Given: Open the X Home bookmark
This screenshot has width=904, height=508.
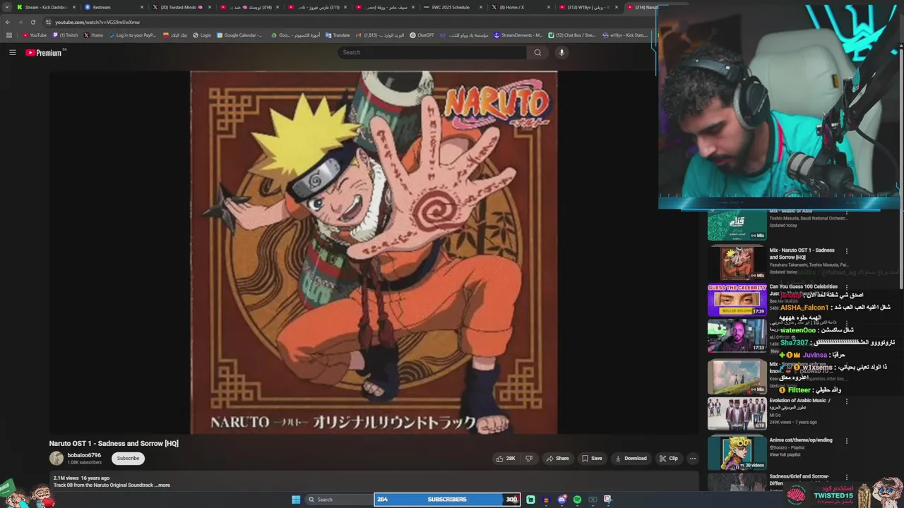Looking at the screenshot, I should pos(93,35).
